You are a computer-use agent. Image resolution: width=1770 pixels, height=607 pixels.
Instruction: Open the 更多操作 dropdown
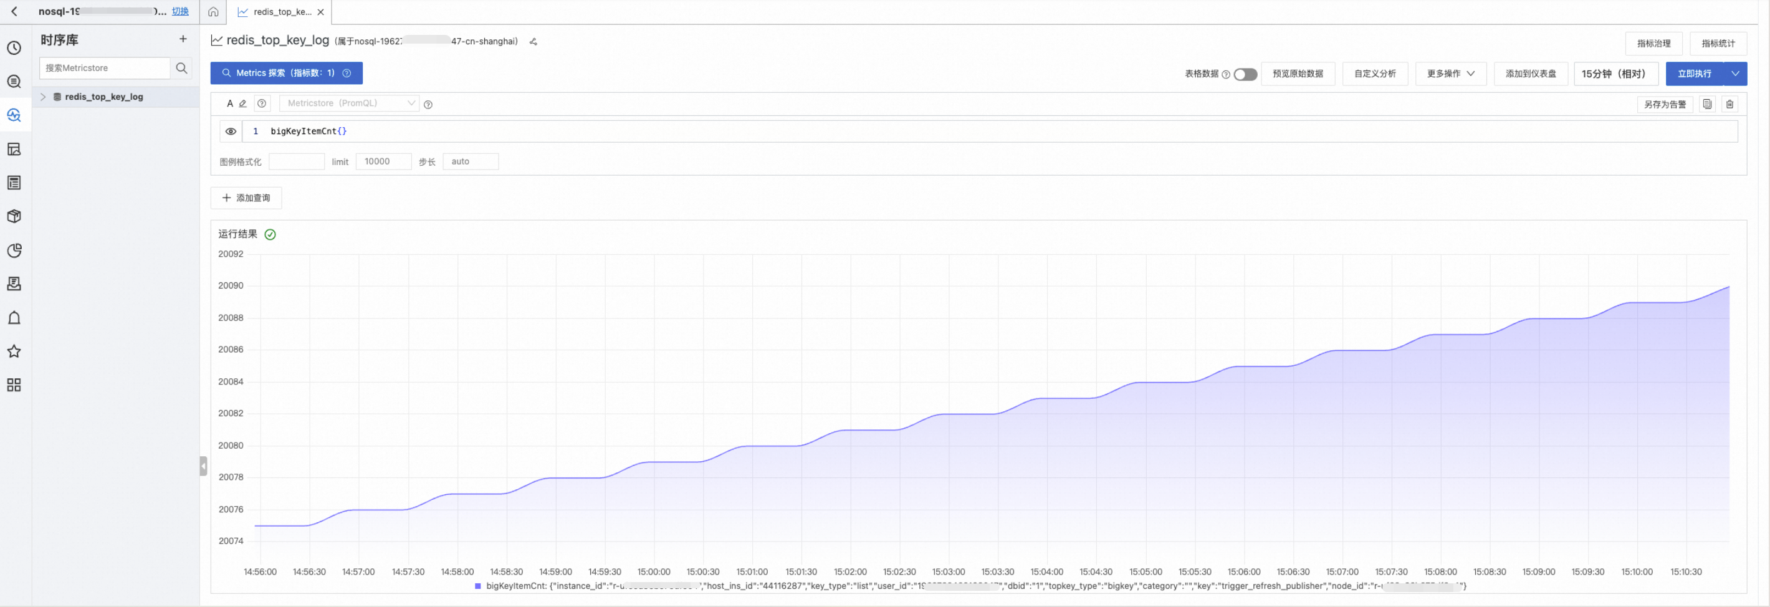(x=1450, y=74)
